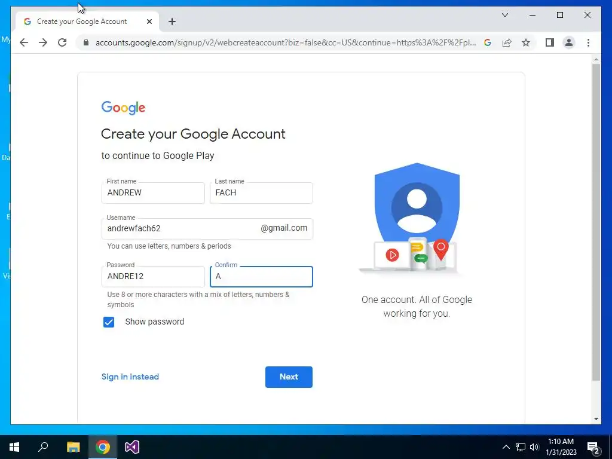This screenshot has width=612, height=459.
Task: Close the Create your Google Account tab
Action: click(149, 22)
